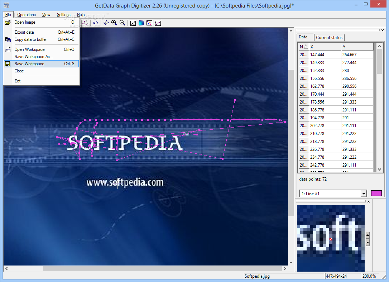Image resolution: width=389 pixels, height=282 pixels.
Task: Click the Zoom In magnifier icon
Action: pyautogui.click(x=114, y=23)
